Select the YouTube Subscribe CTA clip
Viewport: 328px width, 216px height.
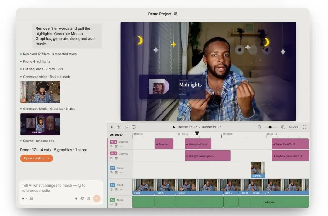290,156
